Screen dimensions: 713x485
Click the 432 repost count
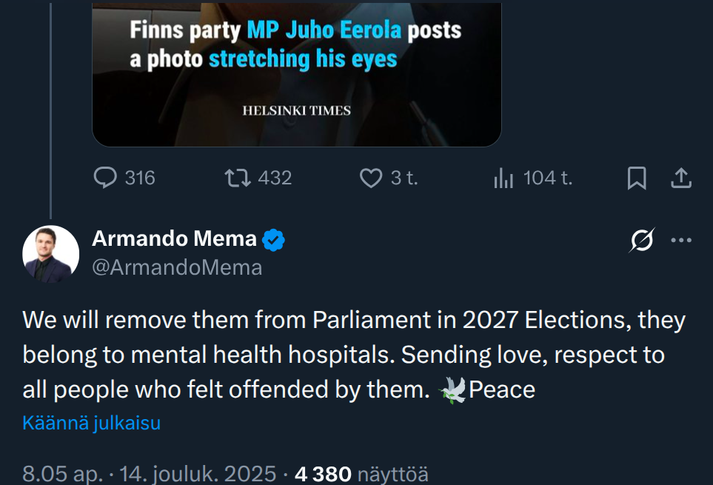[275, 178]
